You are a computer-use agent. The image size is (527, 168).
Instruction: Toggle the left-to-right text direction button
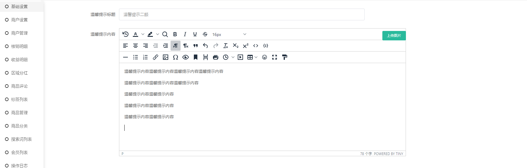(x=176, y=46)
